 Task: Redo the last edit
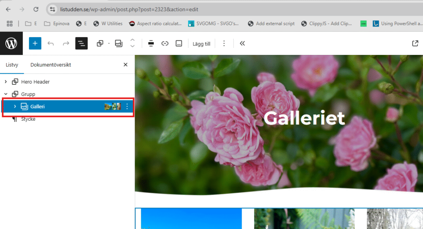(66, 43)
